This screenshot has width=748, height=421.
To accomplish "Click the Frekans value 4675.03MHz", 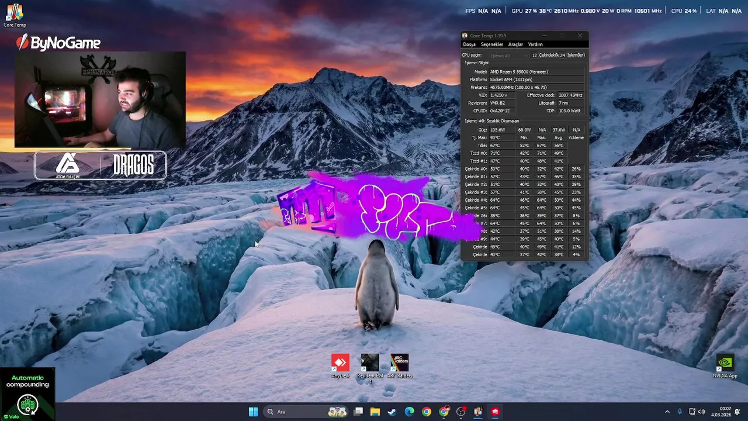I will tap(536, 87).
